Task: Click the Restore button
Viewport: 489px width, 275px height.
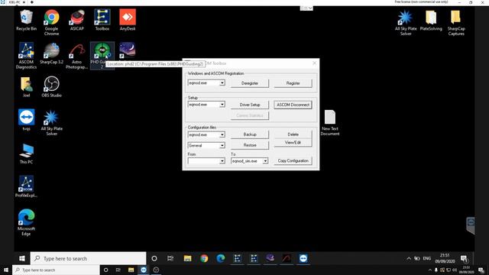Action: point(250,145)
